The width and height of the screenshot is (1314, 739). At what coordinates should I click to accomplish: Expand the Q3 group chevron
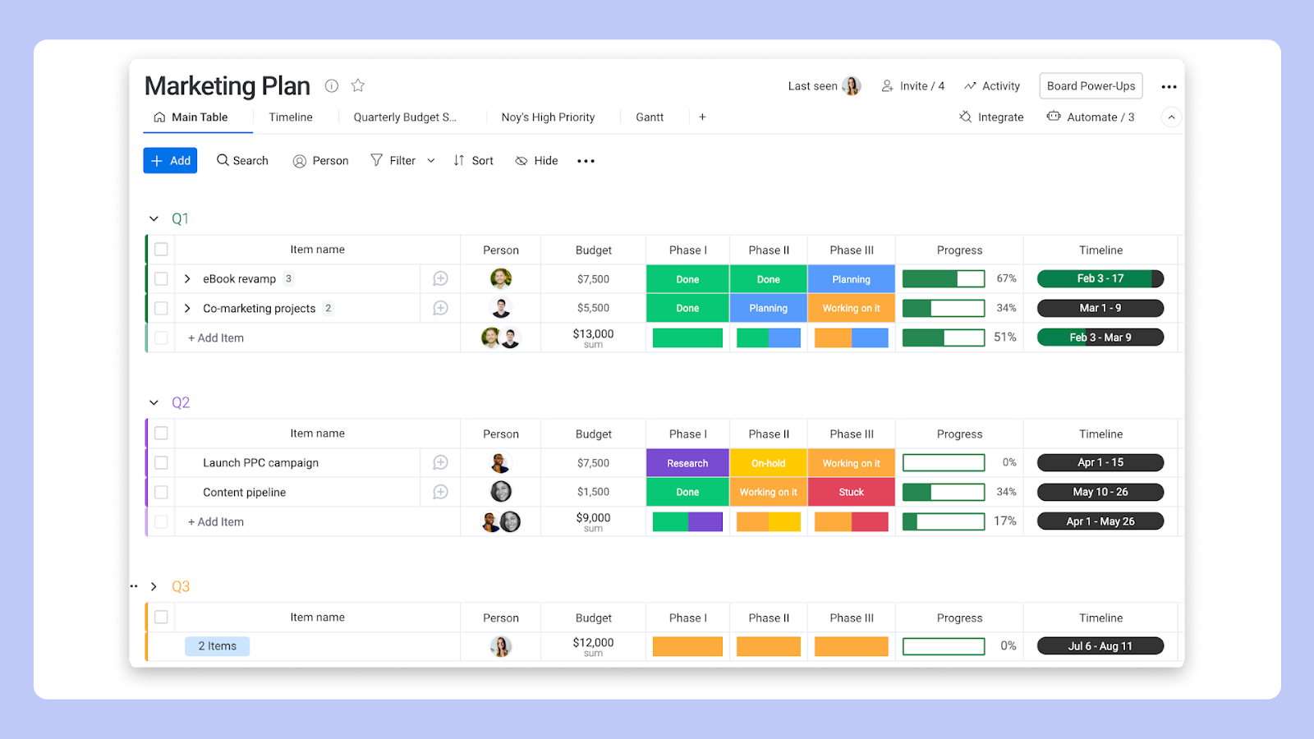click(x=154, y=587)
